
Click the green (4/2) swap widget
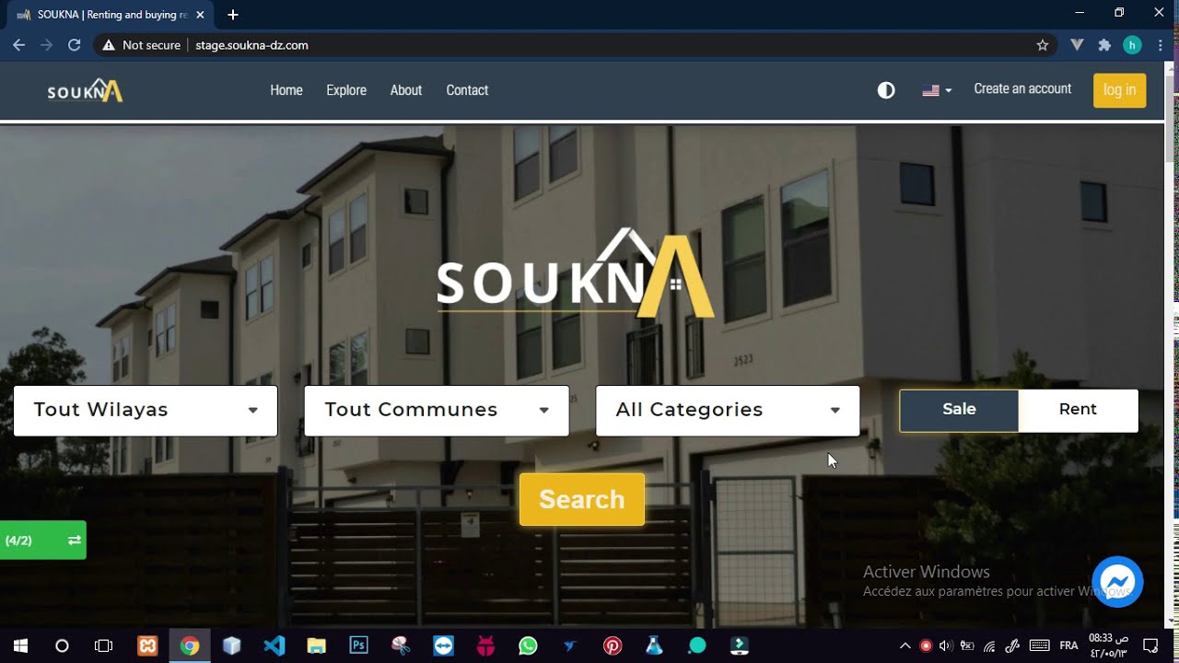42,541
